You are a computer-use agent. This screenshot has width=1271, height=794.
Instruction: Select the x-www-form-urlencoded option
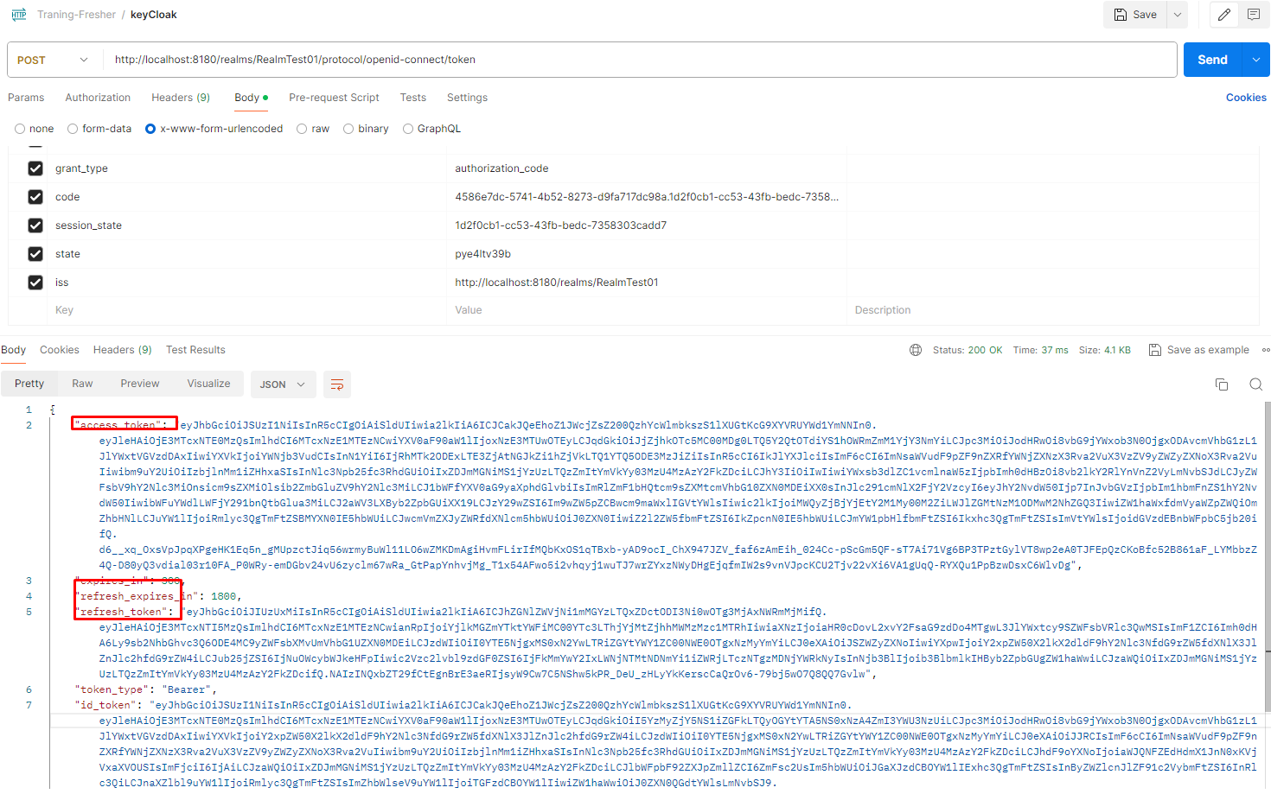point(150,129)
